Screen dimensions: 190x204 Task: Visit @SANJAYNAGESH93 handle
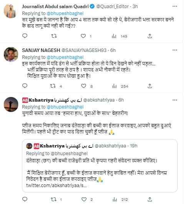coord(84,50)
